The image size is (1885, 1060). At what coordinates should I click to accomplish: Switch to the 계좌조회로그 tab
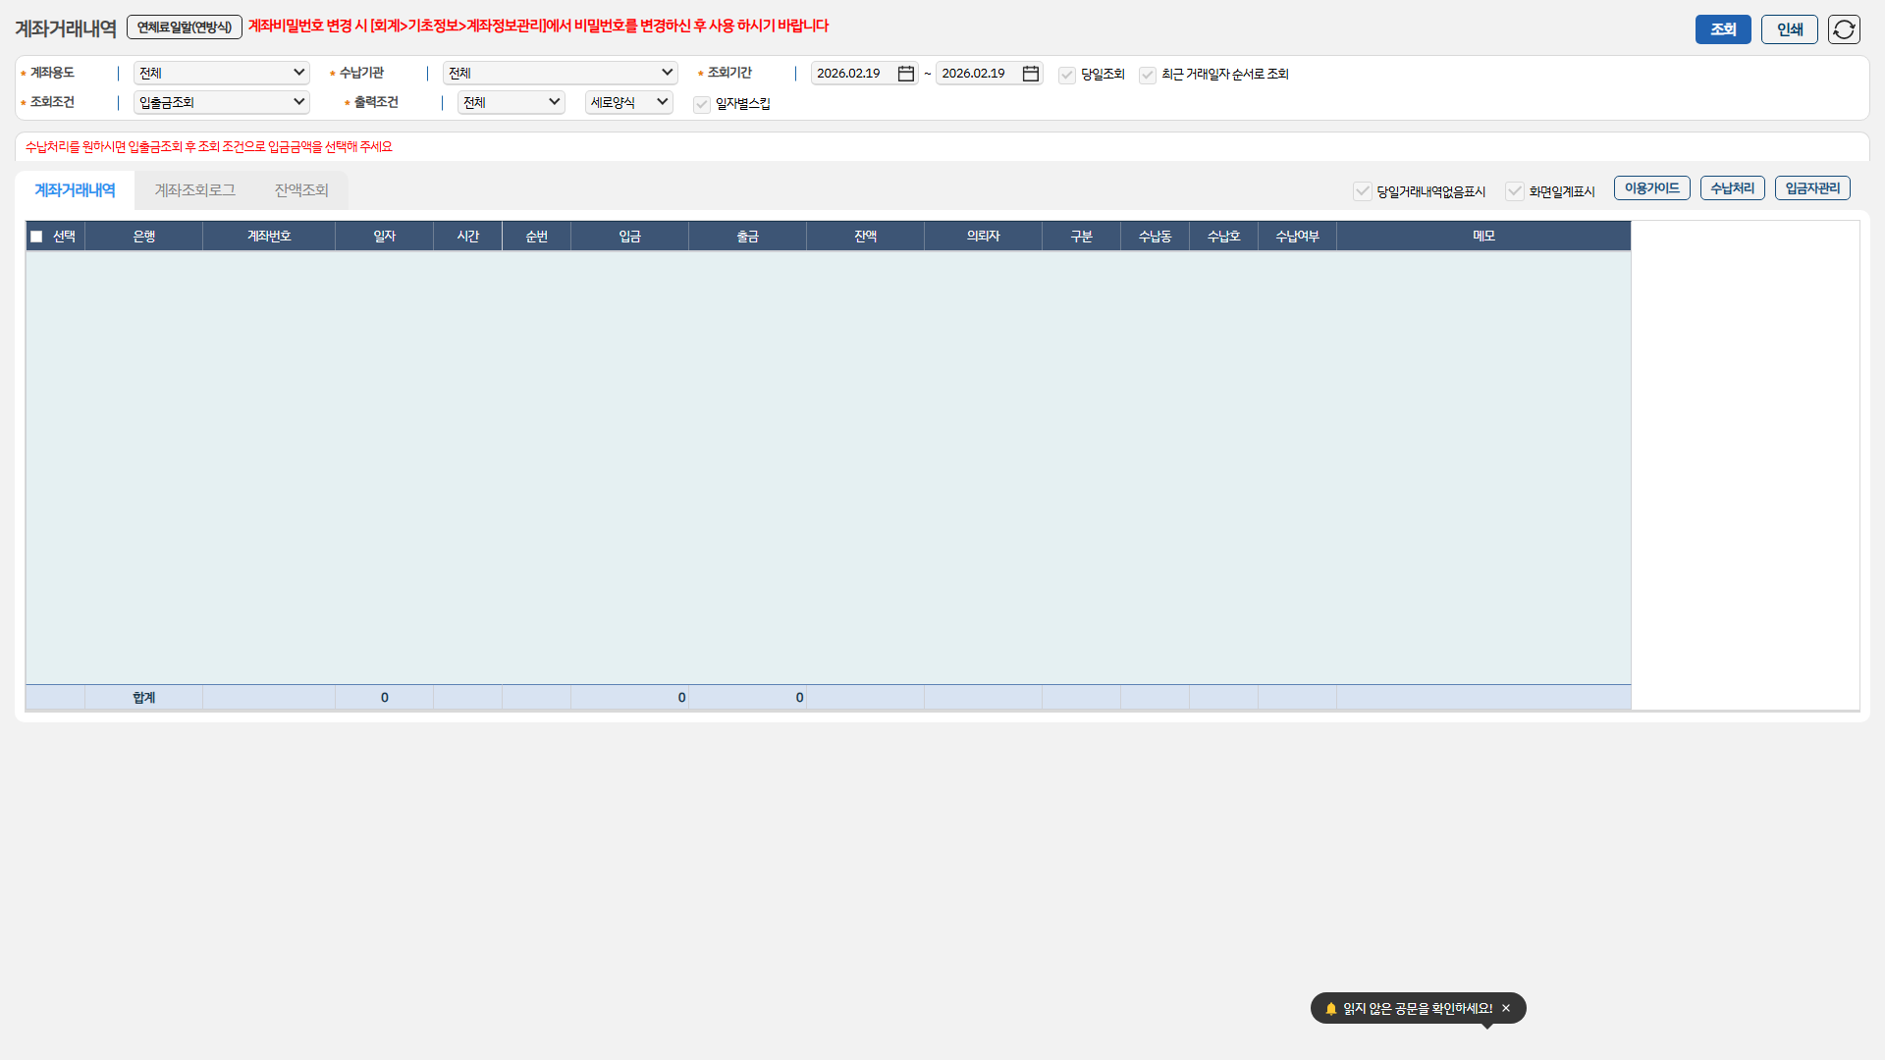click(194, 190)
